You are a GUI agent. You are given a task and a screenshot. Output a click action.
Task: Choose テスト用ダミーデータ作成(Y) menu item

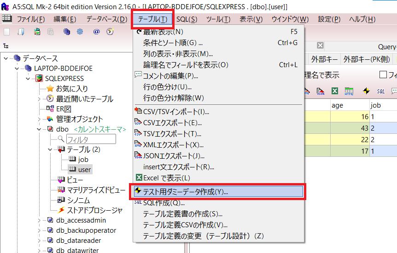pos(218,191)
